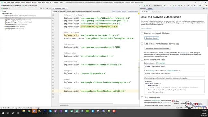Click the editor vertical scrollbar
Screen dimensions: 208x117
click(x=139, y=81)
